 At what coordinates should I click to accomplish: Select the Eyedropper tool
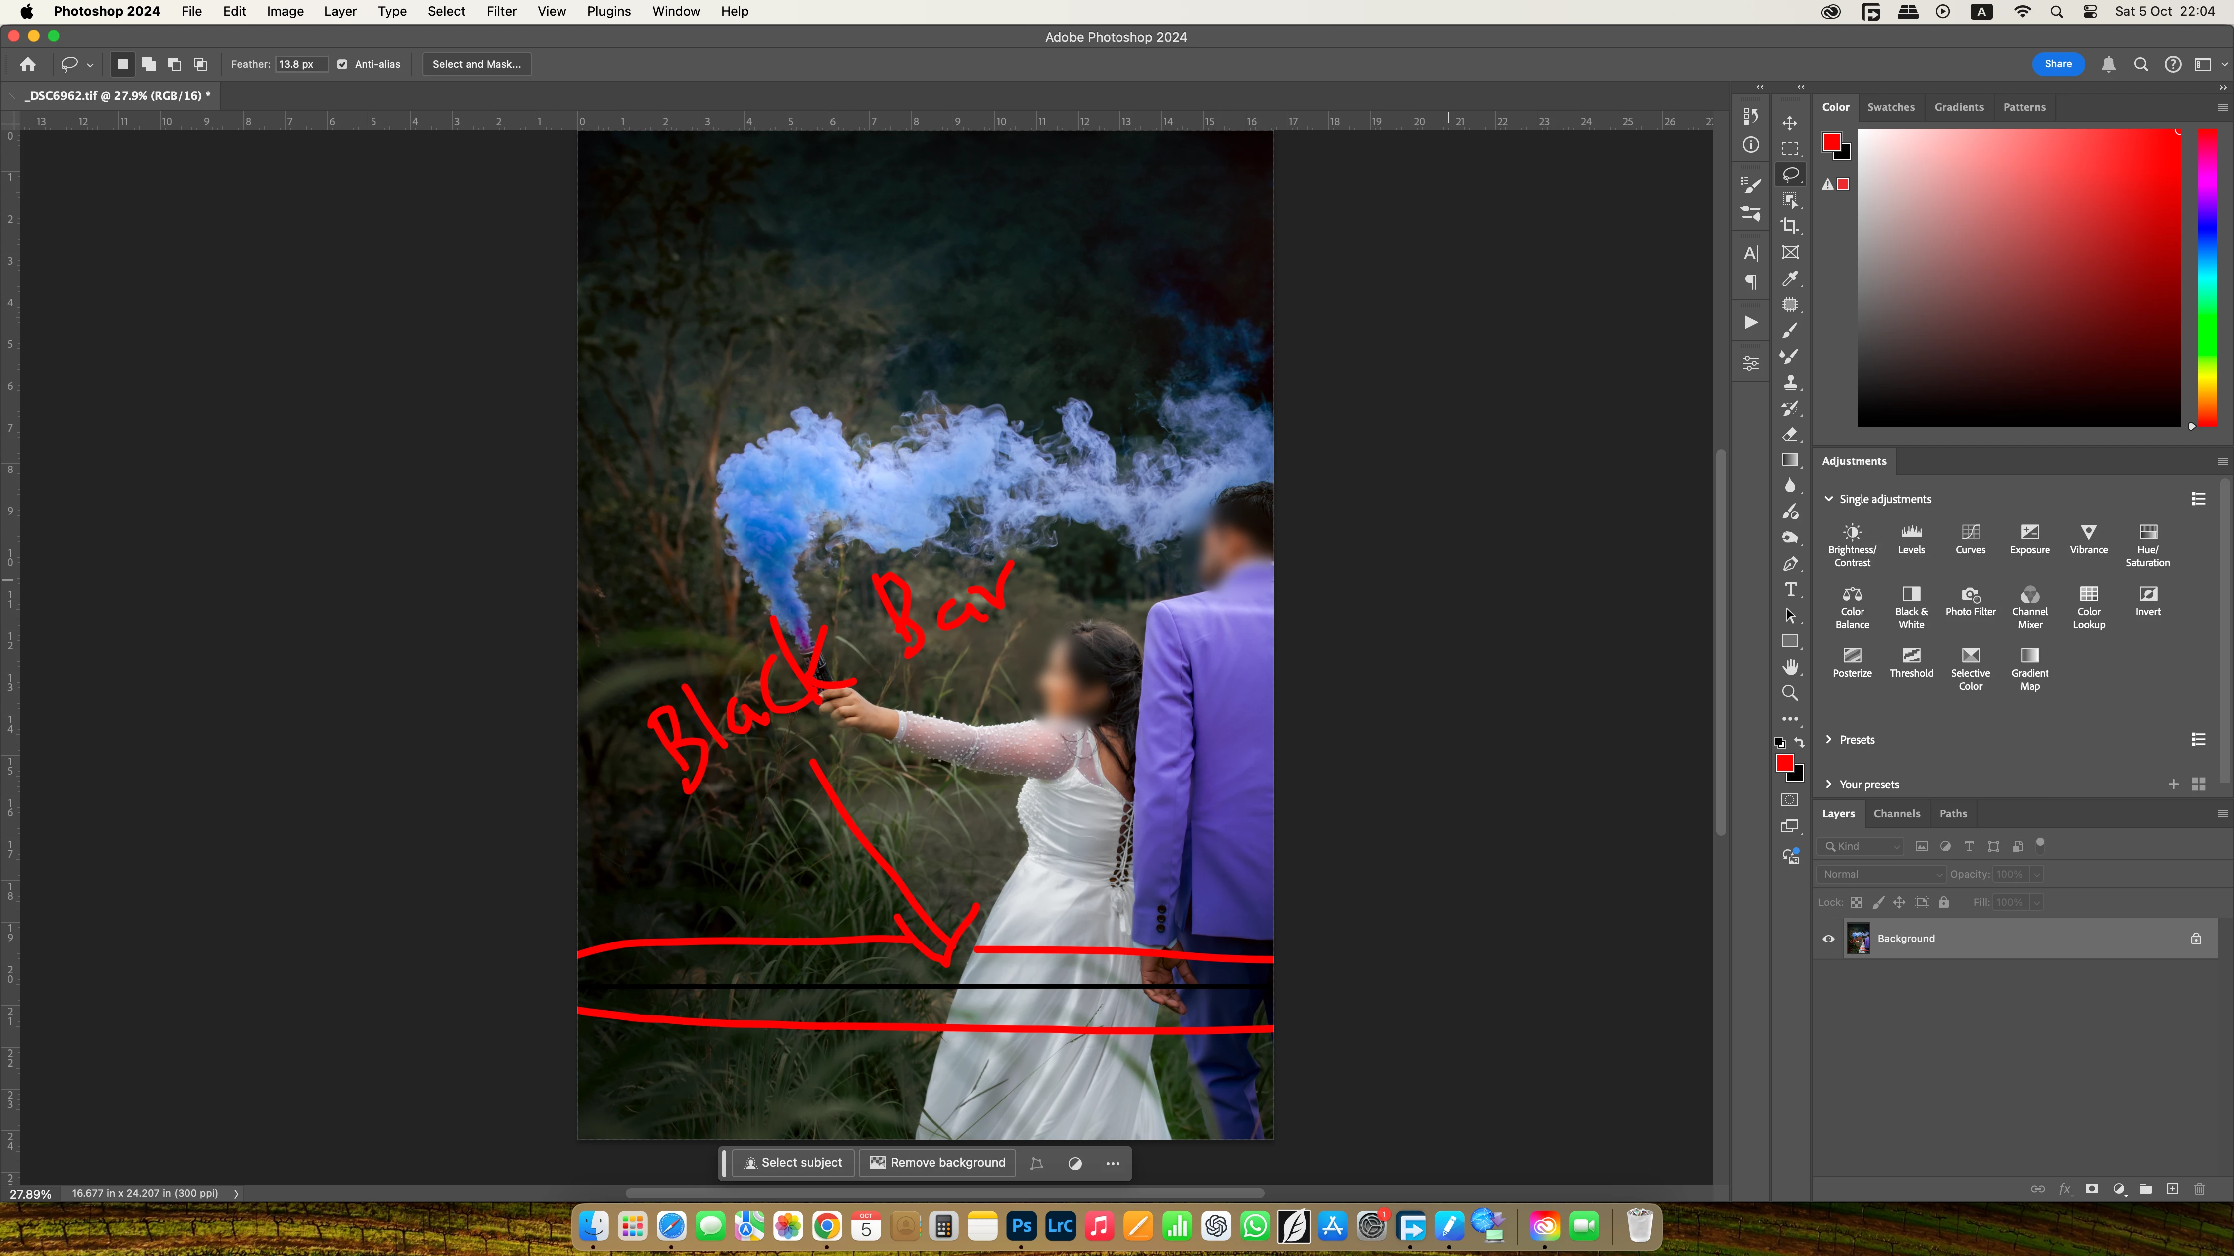(1790, 278)
